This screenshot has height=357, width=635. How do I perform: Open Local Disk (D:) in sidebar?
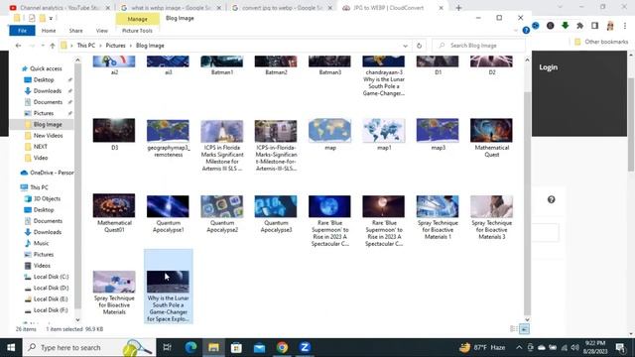(x=51, y=288)
